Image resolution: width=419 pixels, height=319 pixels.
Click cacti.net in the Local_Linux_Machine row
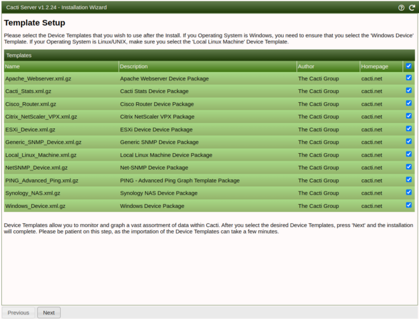point(372,155)
